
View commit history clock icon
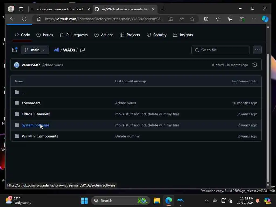[254, 65]
